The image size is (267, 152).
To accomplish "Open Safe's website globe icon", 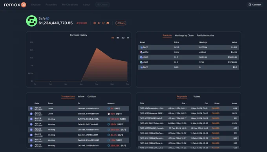I will click(95, 23).
